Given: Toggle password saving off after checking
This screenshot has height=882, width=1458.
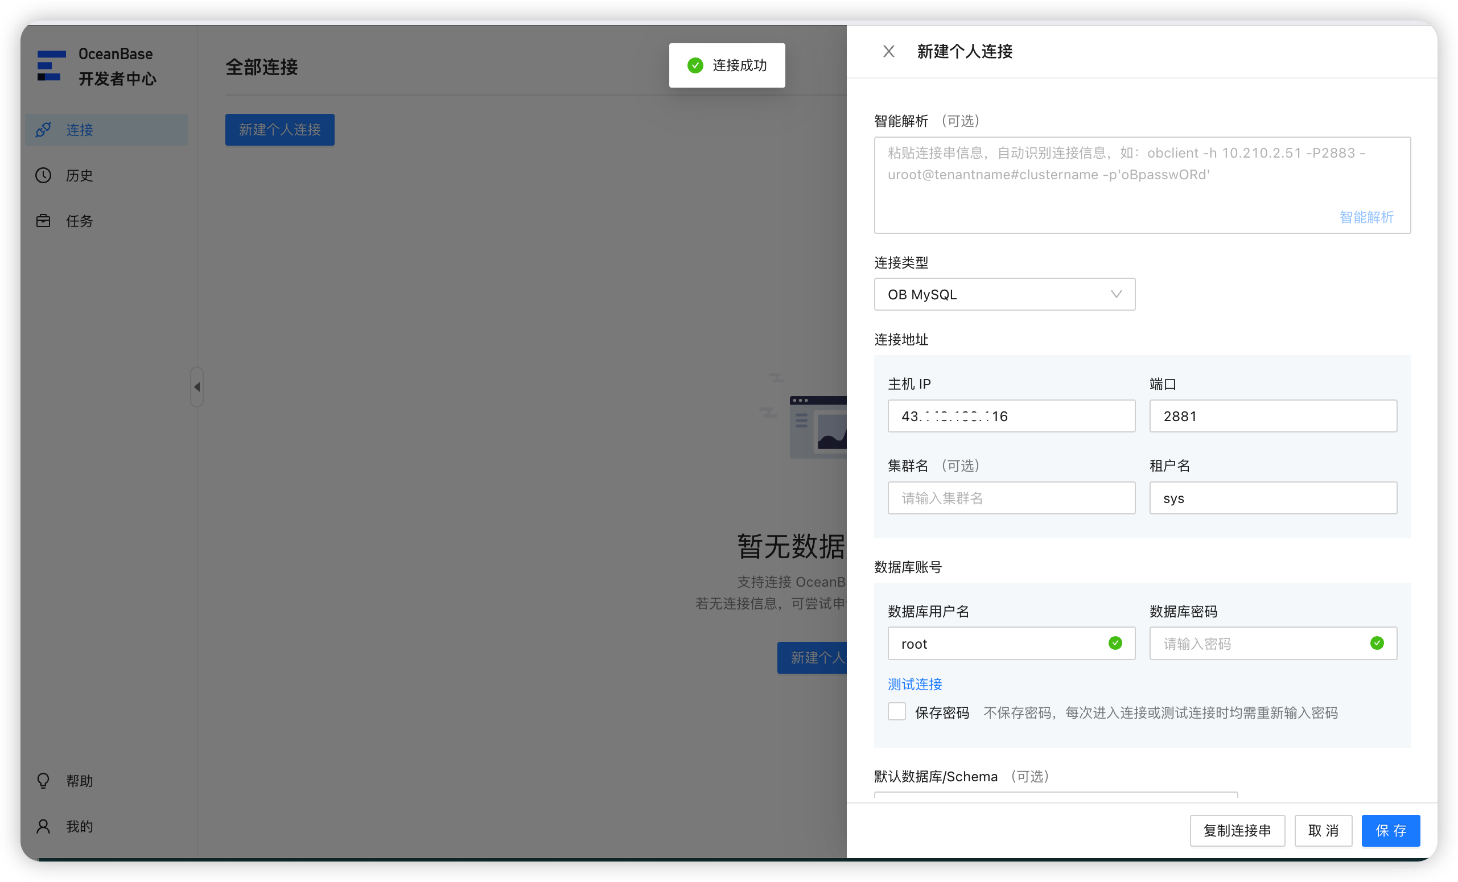Looking at the screenshot, I should click(896, 711).
